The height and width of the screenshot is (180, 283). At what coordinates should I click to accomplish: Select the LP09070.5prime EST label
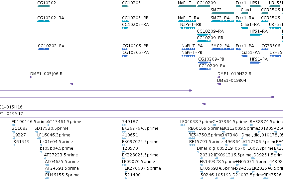138,162
